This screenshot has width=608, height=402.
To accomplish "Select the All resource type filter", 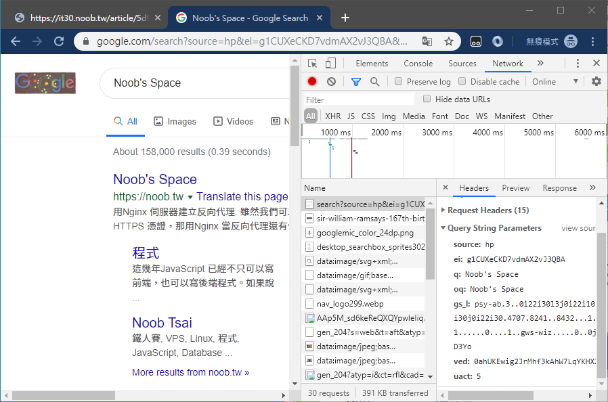I will click(311, 116).
